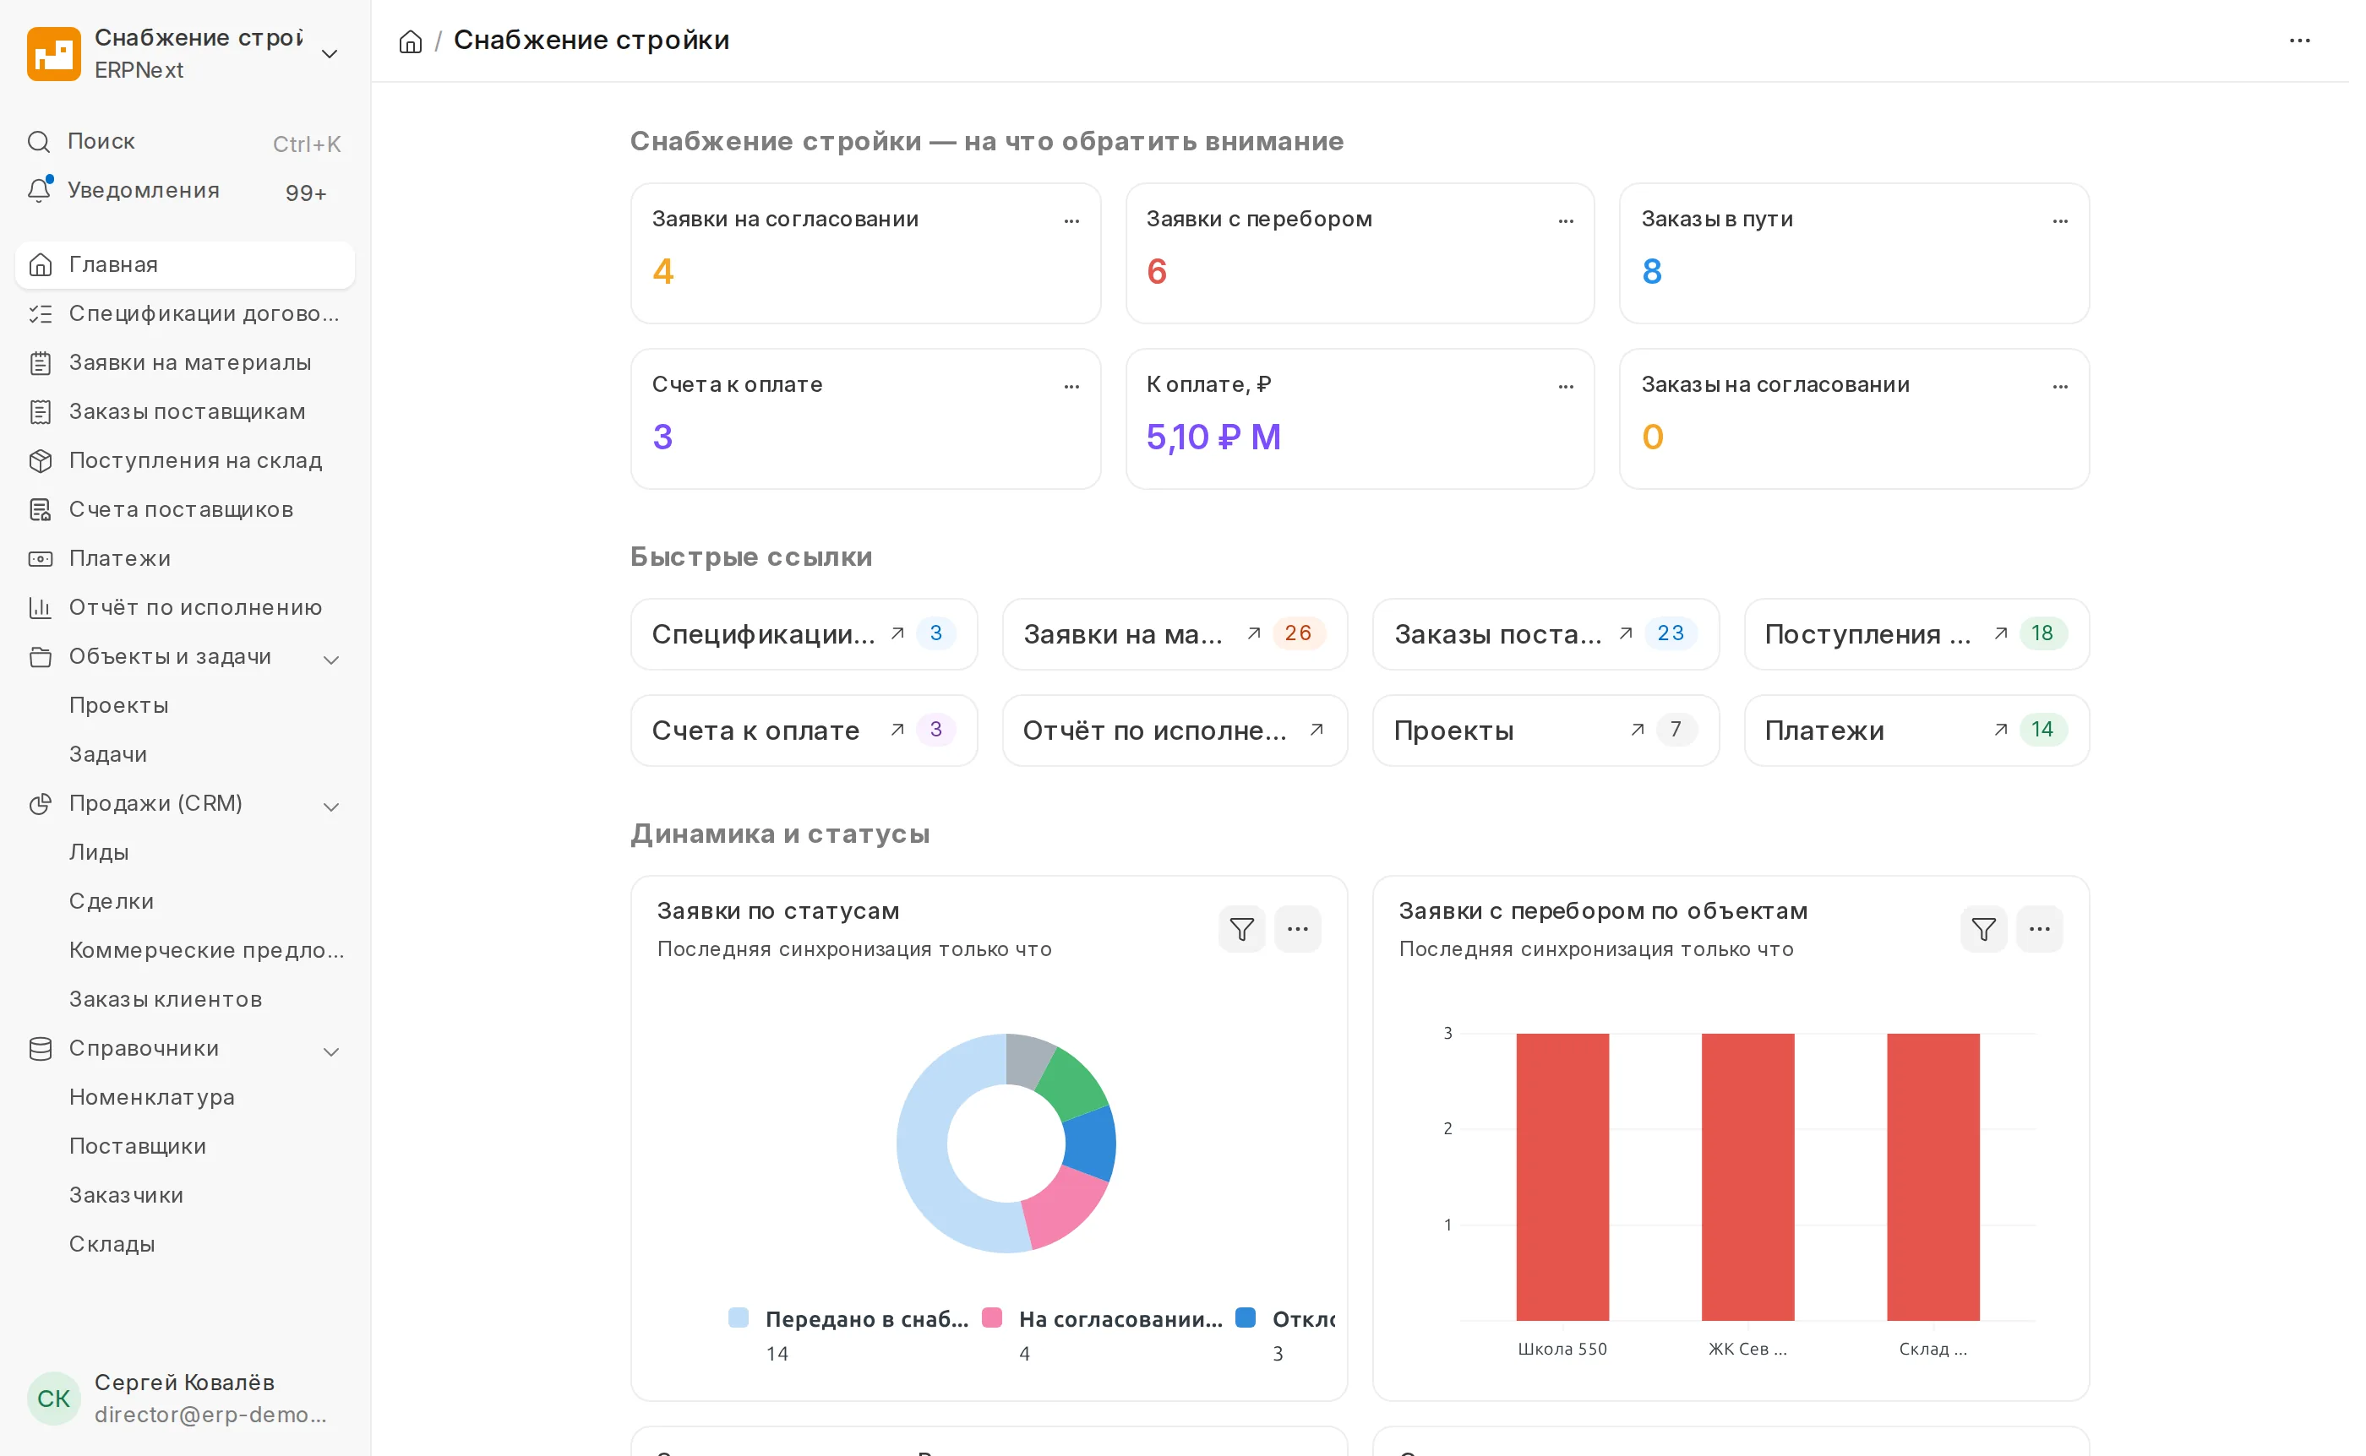Screen dimensions: 2366x1456
Task: Open the Проекты quick link with 7
Action: pos(1556,736)
